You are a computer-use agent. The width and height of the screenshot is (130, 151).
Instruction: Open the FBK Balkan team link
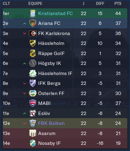[x=51, y=123]
